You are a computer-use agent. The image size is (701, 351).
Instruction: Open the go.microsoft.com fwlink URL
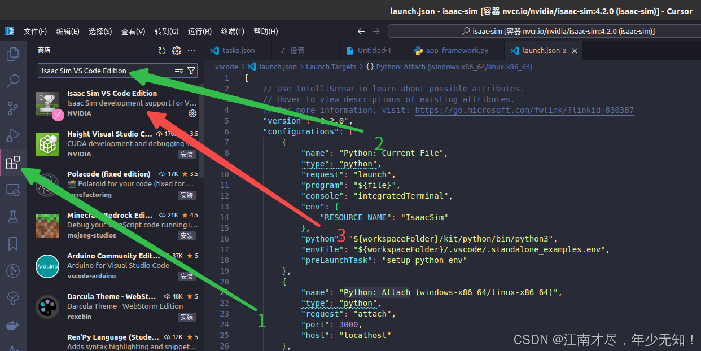[524, 110]
